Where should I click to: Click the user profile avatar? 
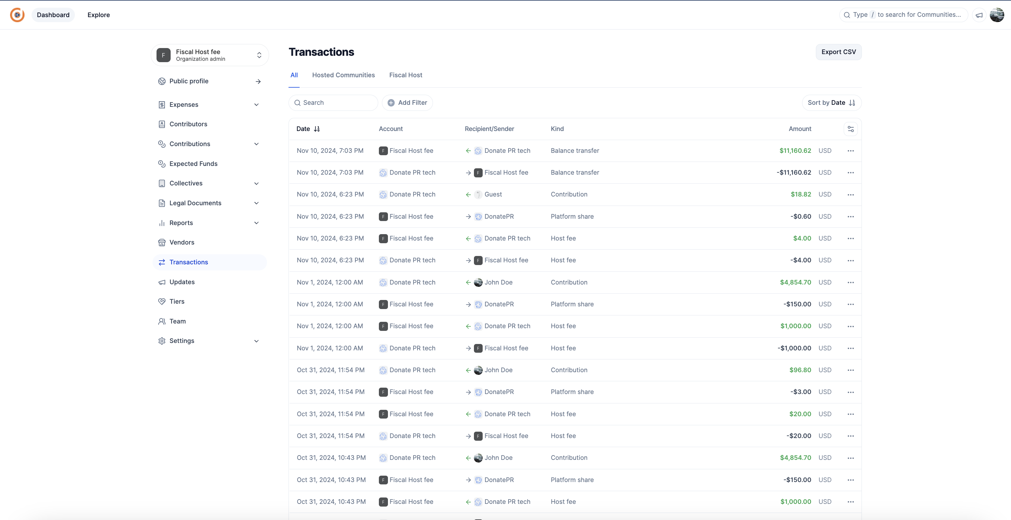pyautogui.click(x=997, y=15)
